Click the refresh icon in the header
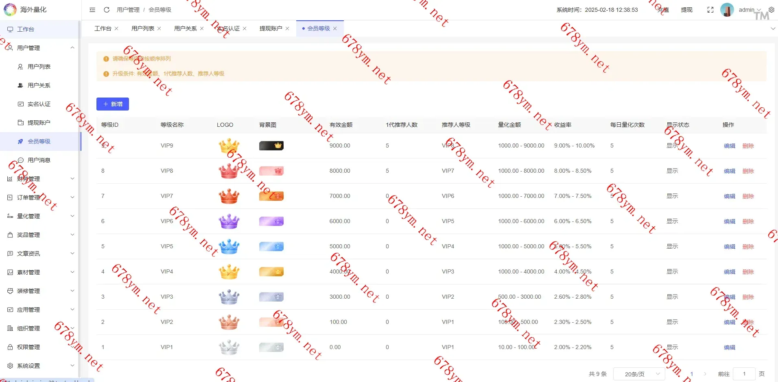Viewport: 778px width, 382px height. (x=107, y=10)
